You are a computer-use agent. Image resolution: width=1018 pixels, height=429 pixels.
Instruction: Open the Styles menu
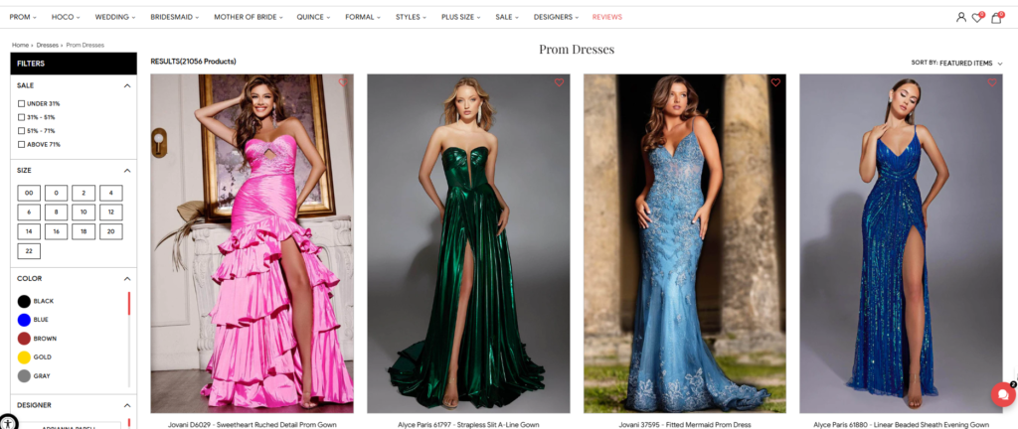tap(411, 17)
